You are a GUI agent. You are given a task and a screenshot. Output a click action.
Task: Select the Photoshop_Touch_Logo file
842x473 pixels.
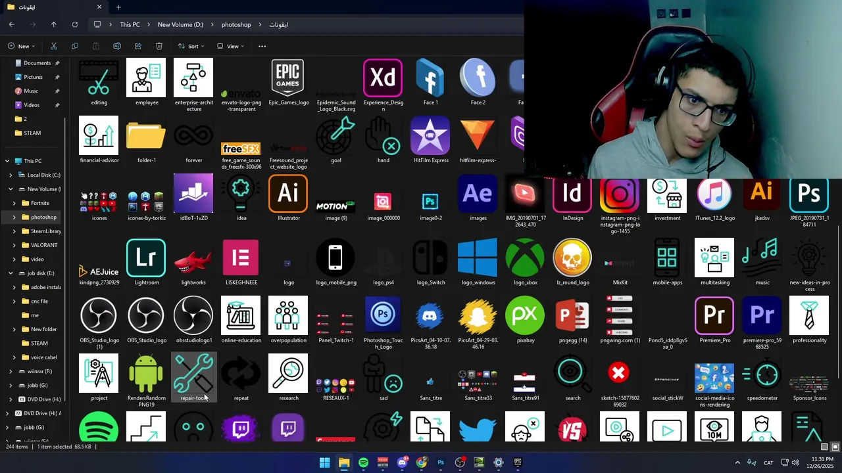tap(383, 323)
